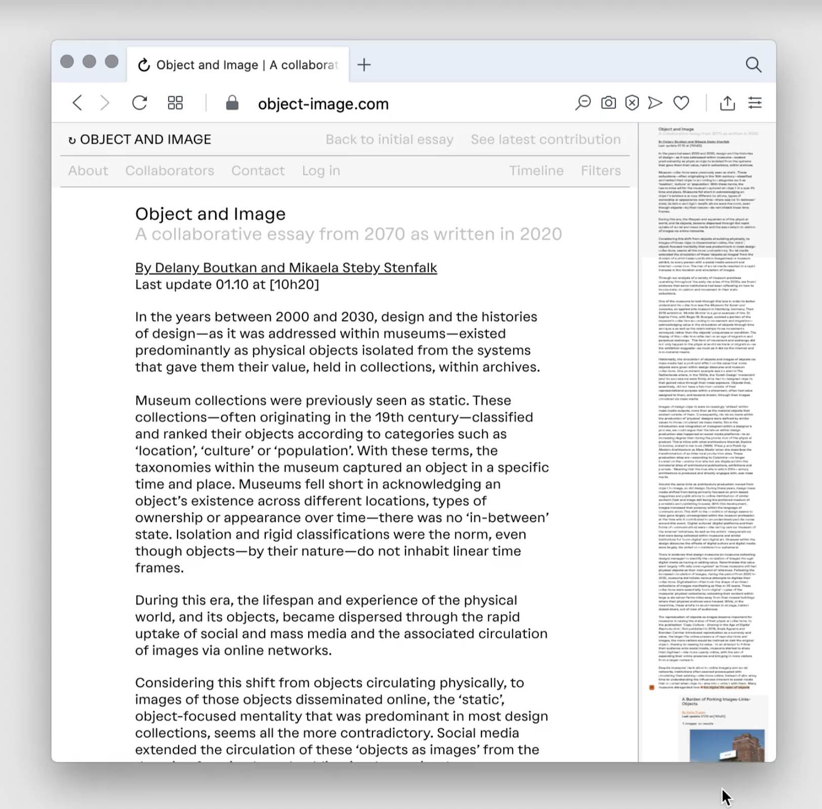Click the tab's reload favicon icon

pos(144,65)
